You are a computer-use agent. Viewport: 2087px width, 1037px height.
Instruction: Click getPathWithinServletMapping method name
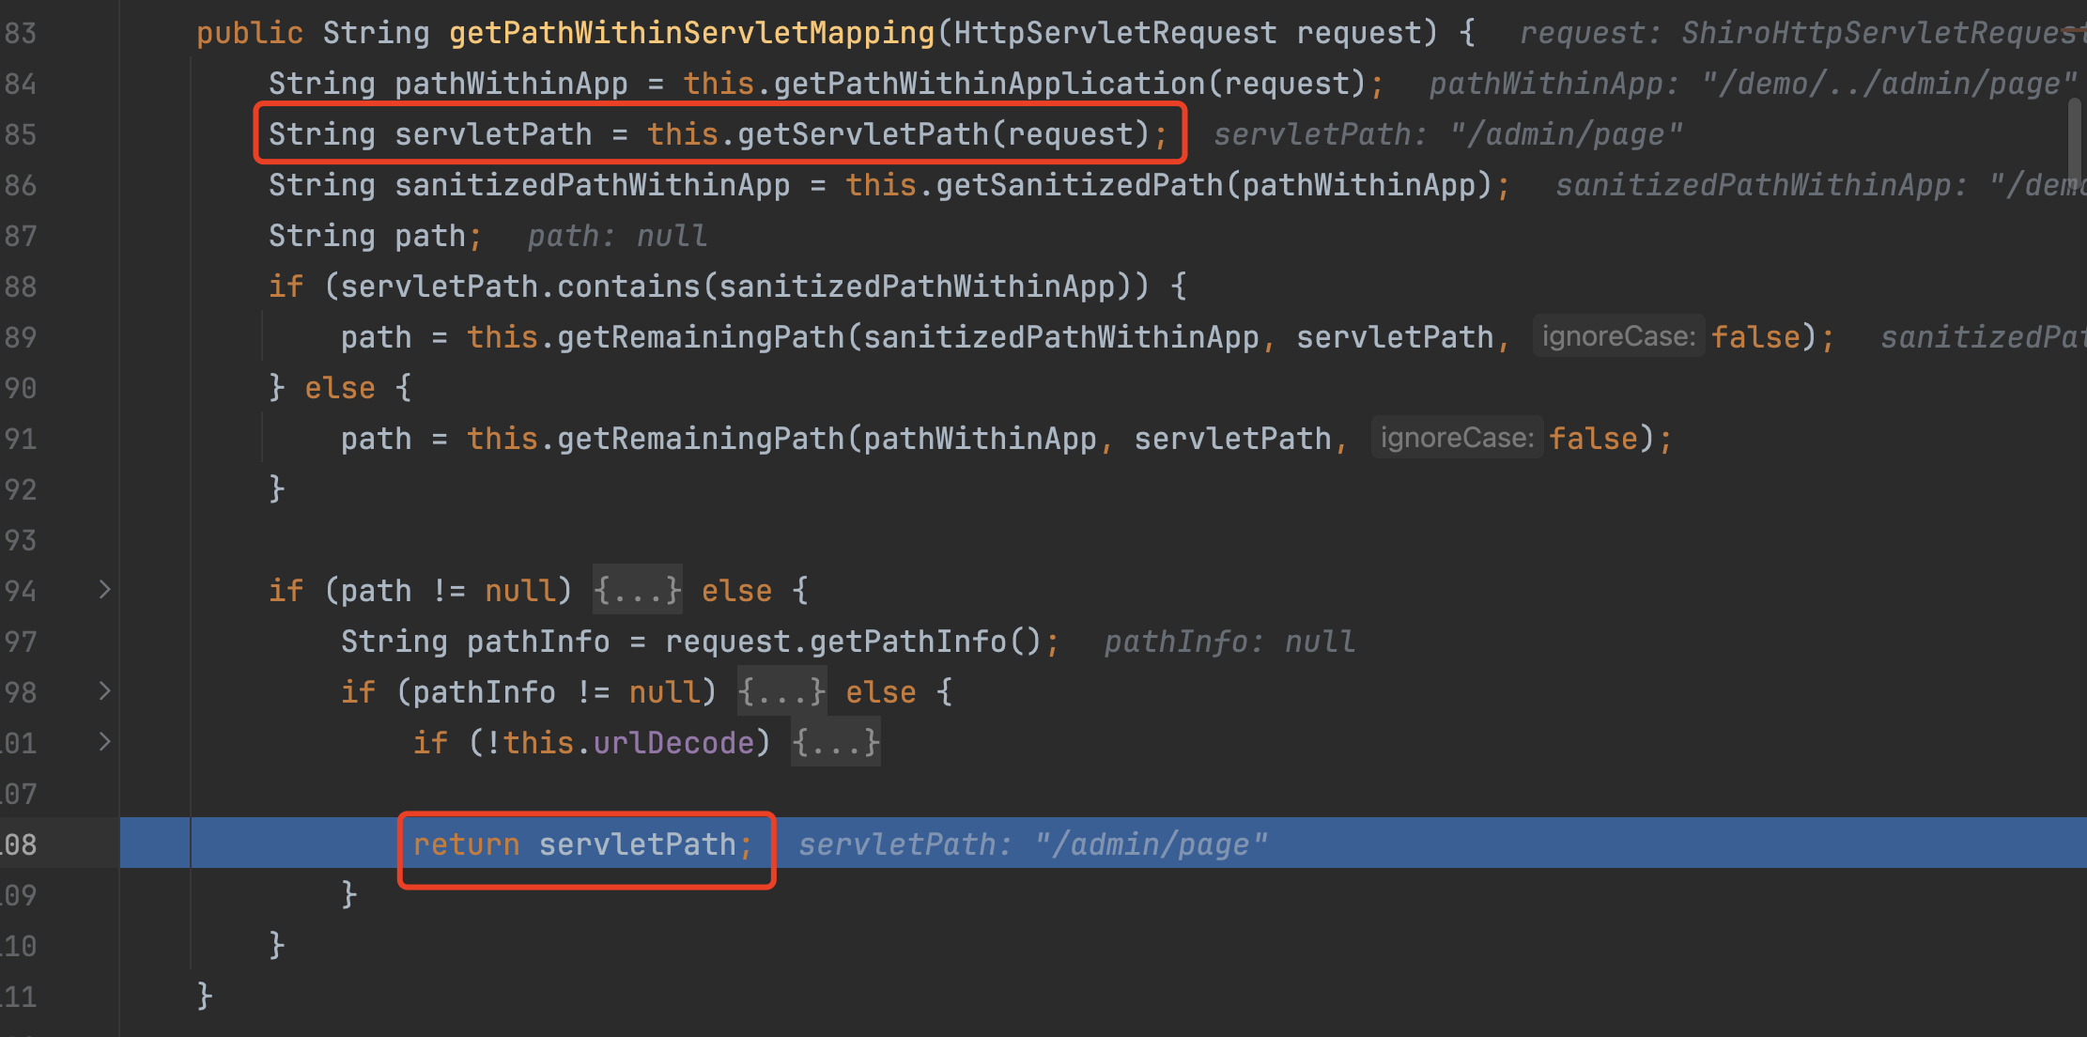click(691, 33)
